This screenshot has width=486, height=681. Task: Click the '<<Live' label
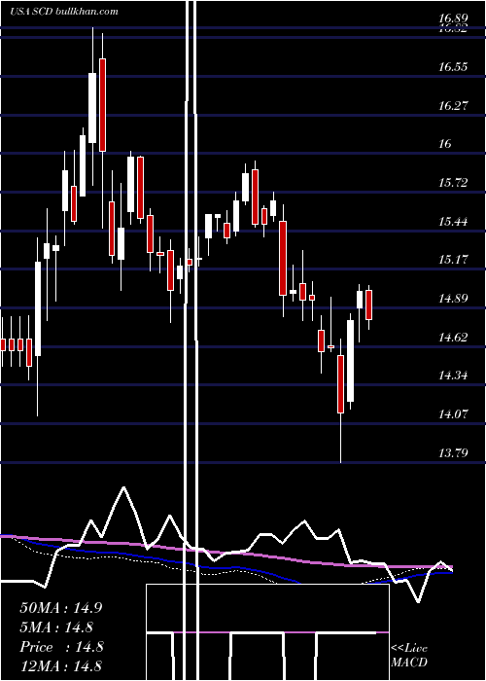pos(409,649)
